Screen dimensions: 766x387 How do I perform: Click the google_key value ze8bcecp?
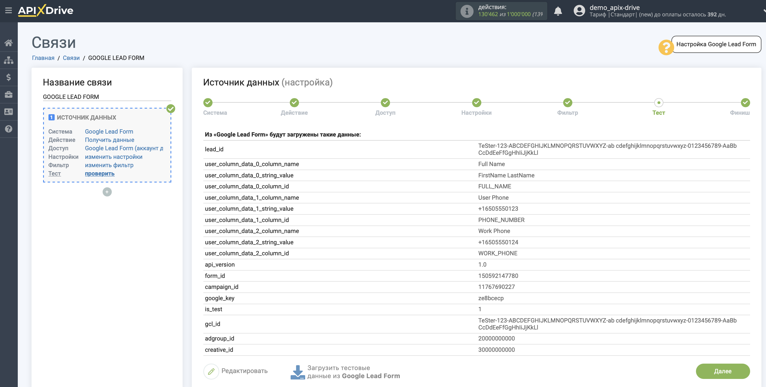[491, 298]
